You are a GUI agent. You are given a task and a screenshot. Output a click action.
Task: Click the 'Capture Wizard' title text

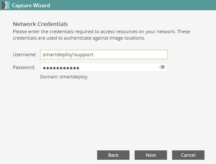pyautogui.click(x=31, y=6)
